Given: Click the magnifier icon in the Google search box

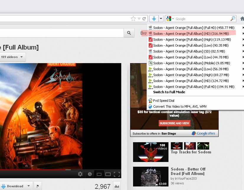Looking at the screenshot, I should point(232,19).
